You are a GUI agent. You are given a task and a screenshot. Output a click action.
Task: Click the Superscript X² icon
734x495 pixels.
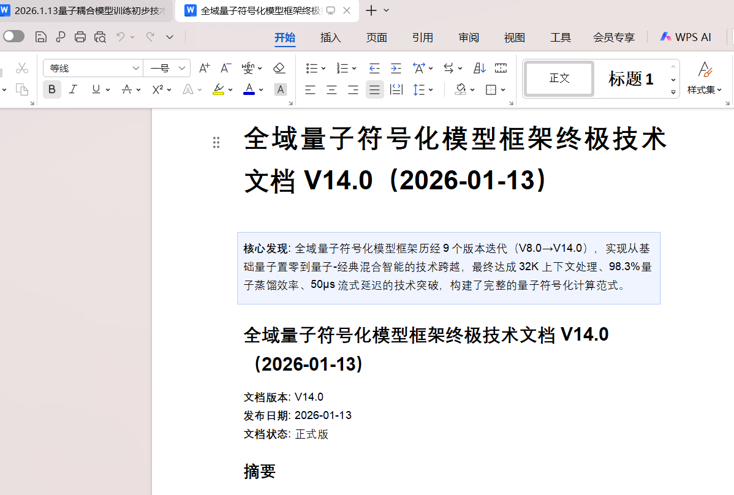[x=157, y=89]
